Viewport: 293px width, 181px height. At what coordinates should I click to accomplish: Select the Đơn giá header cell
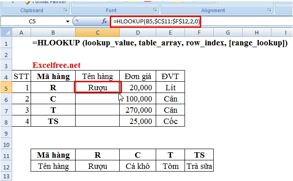[x=138, y=76]
